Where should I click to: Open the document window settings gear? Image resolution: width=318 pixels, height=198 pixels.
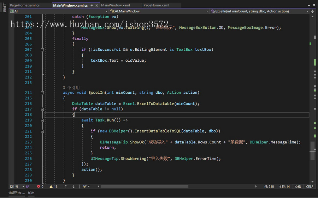point(314,5)
